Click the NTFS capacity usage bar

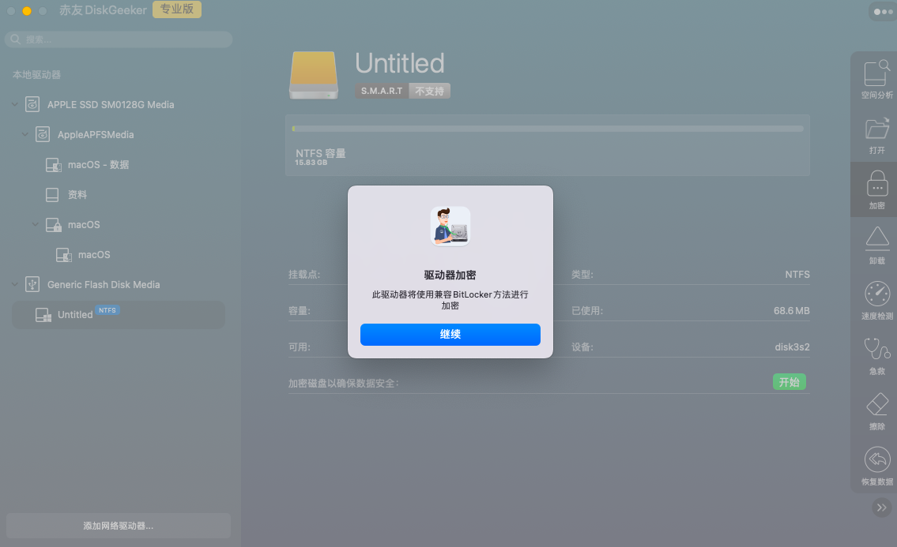pos(548,129)
